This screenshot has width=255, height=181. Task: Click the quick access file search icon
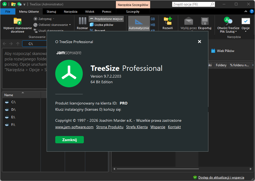point(19,4)
